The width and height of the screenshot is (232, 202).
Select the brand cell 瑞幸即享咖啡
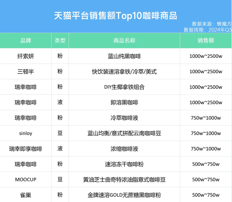26,149
